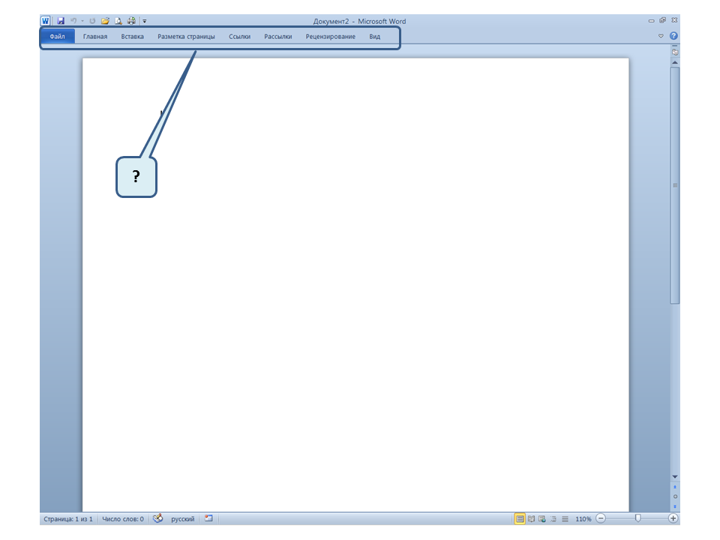The image size is (720, 540).
Task: Switch to Full Screen Reading view
Action: 531,518
